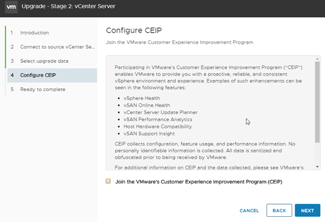Click the scroll up arrow in text box
This screenshot has height=222, width=325.
[318, 59]
